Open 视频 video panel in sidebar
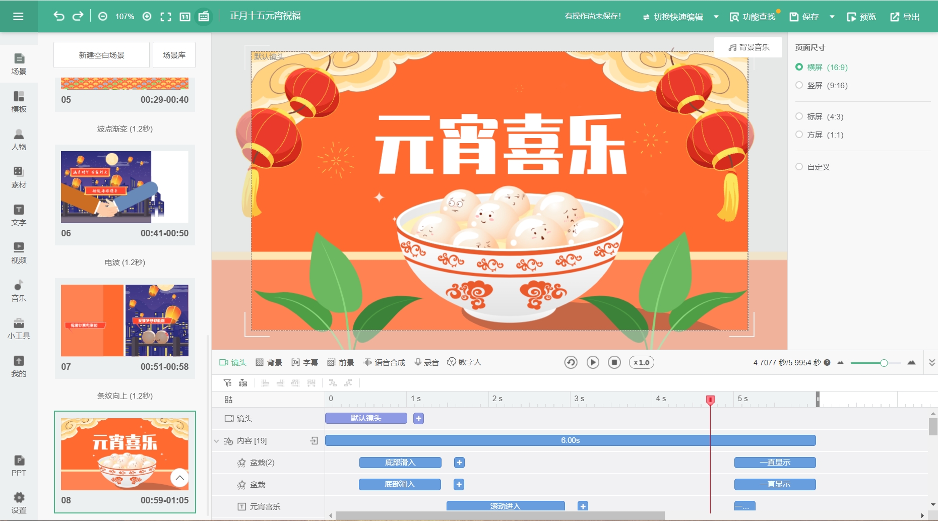 coord(19,253)
